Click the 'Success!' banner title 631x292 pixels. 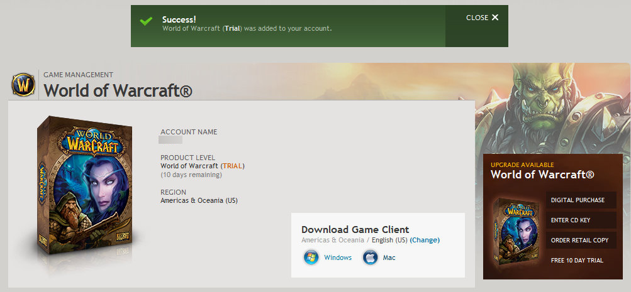point(179,19)
